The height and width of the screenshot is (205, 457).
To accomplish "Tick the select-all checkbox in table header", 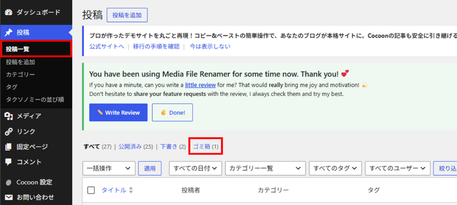I will (91, 190).
